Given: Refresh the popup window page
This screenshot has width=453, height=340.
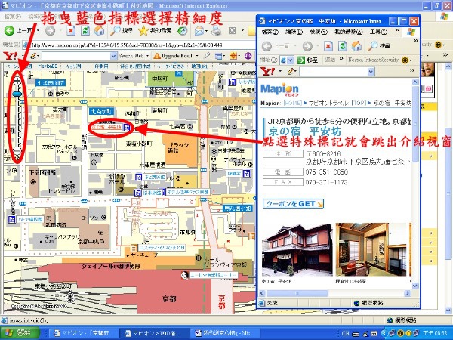Looking at the screenshot, I should coord(342,46).
